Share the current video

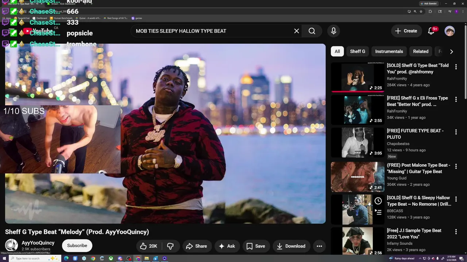(196, 246)
